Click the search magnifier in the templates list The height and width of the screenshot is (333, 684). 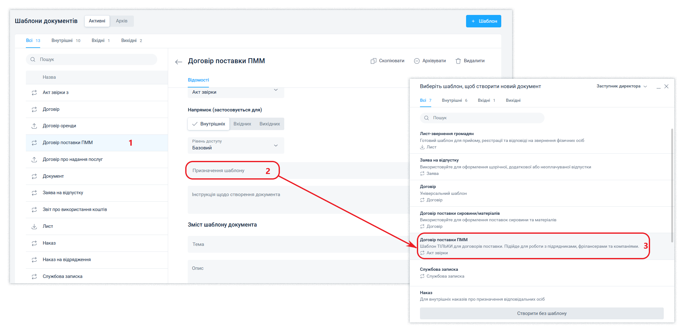pyautogui.click(x=33, y=59)
